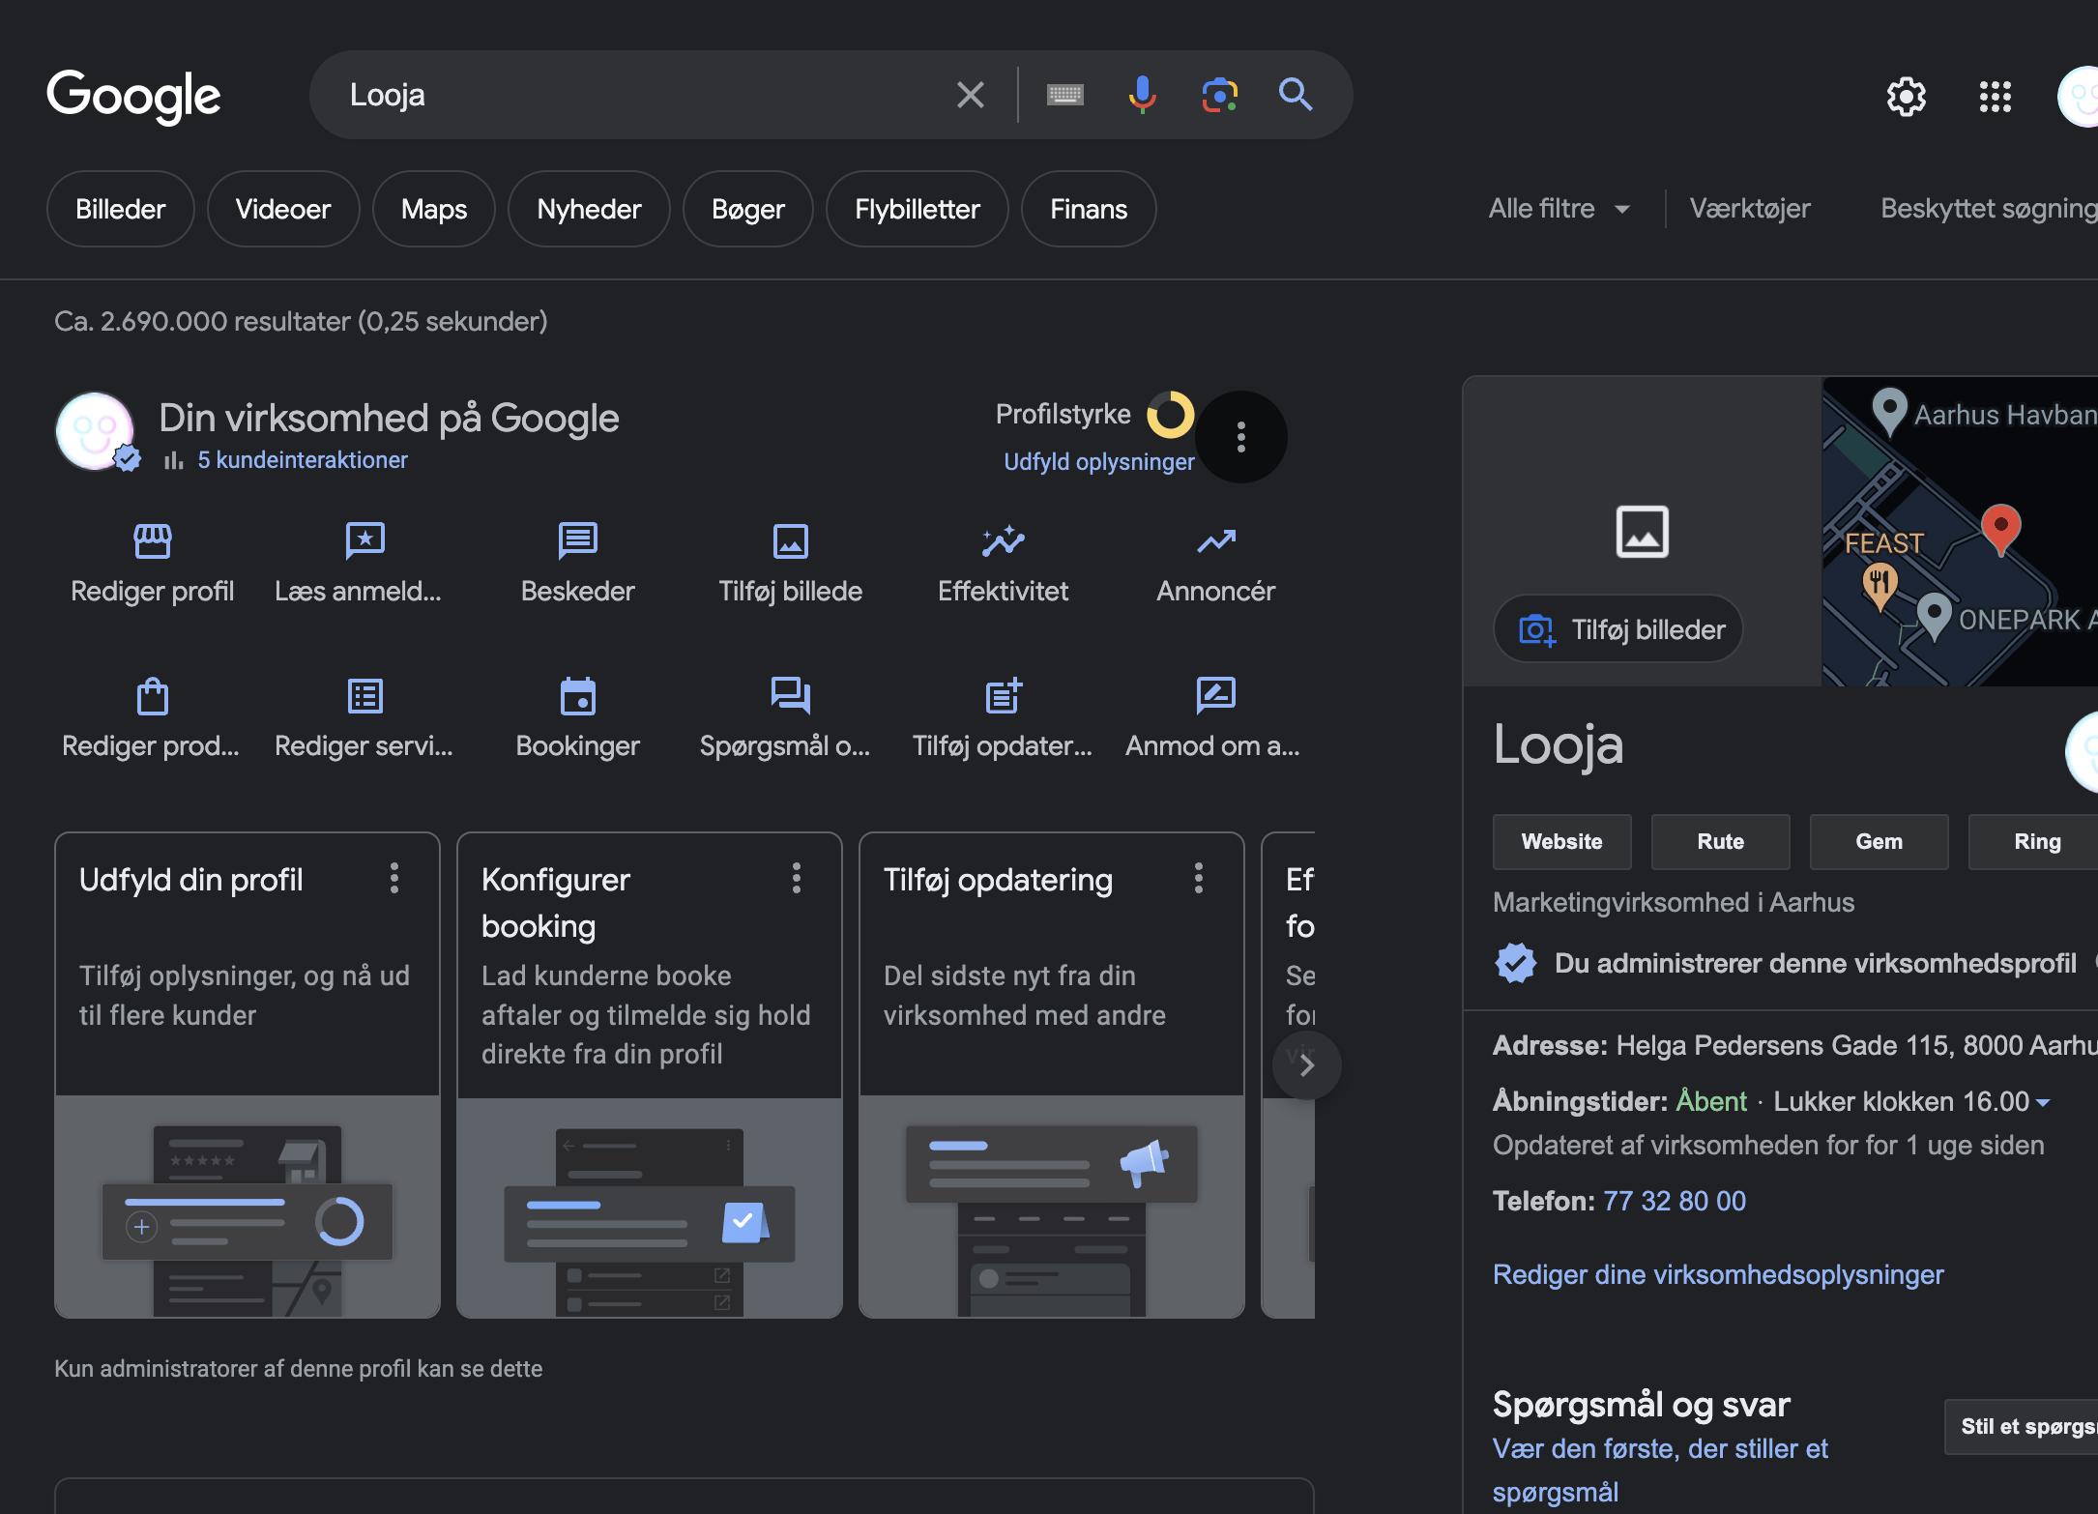Open Beskeder messages shortcut

pyautogui.click(x=577, y=565)
